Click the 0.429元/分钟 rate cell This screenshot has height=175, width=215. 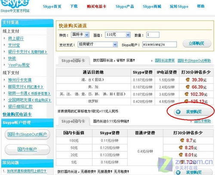tap(143, 101)
